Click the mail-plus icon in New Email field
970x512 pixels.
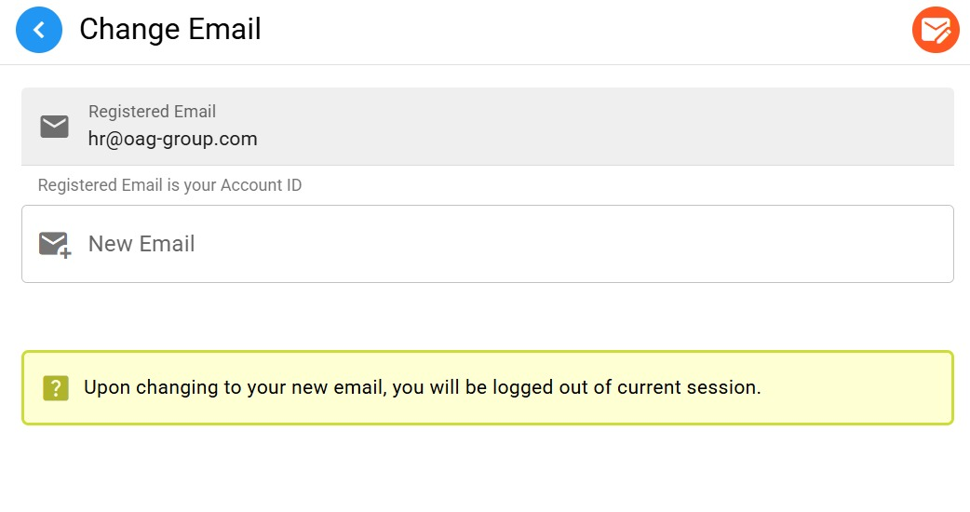55,244
